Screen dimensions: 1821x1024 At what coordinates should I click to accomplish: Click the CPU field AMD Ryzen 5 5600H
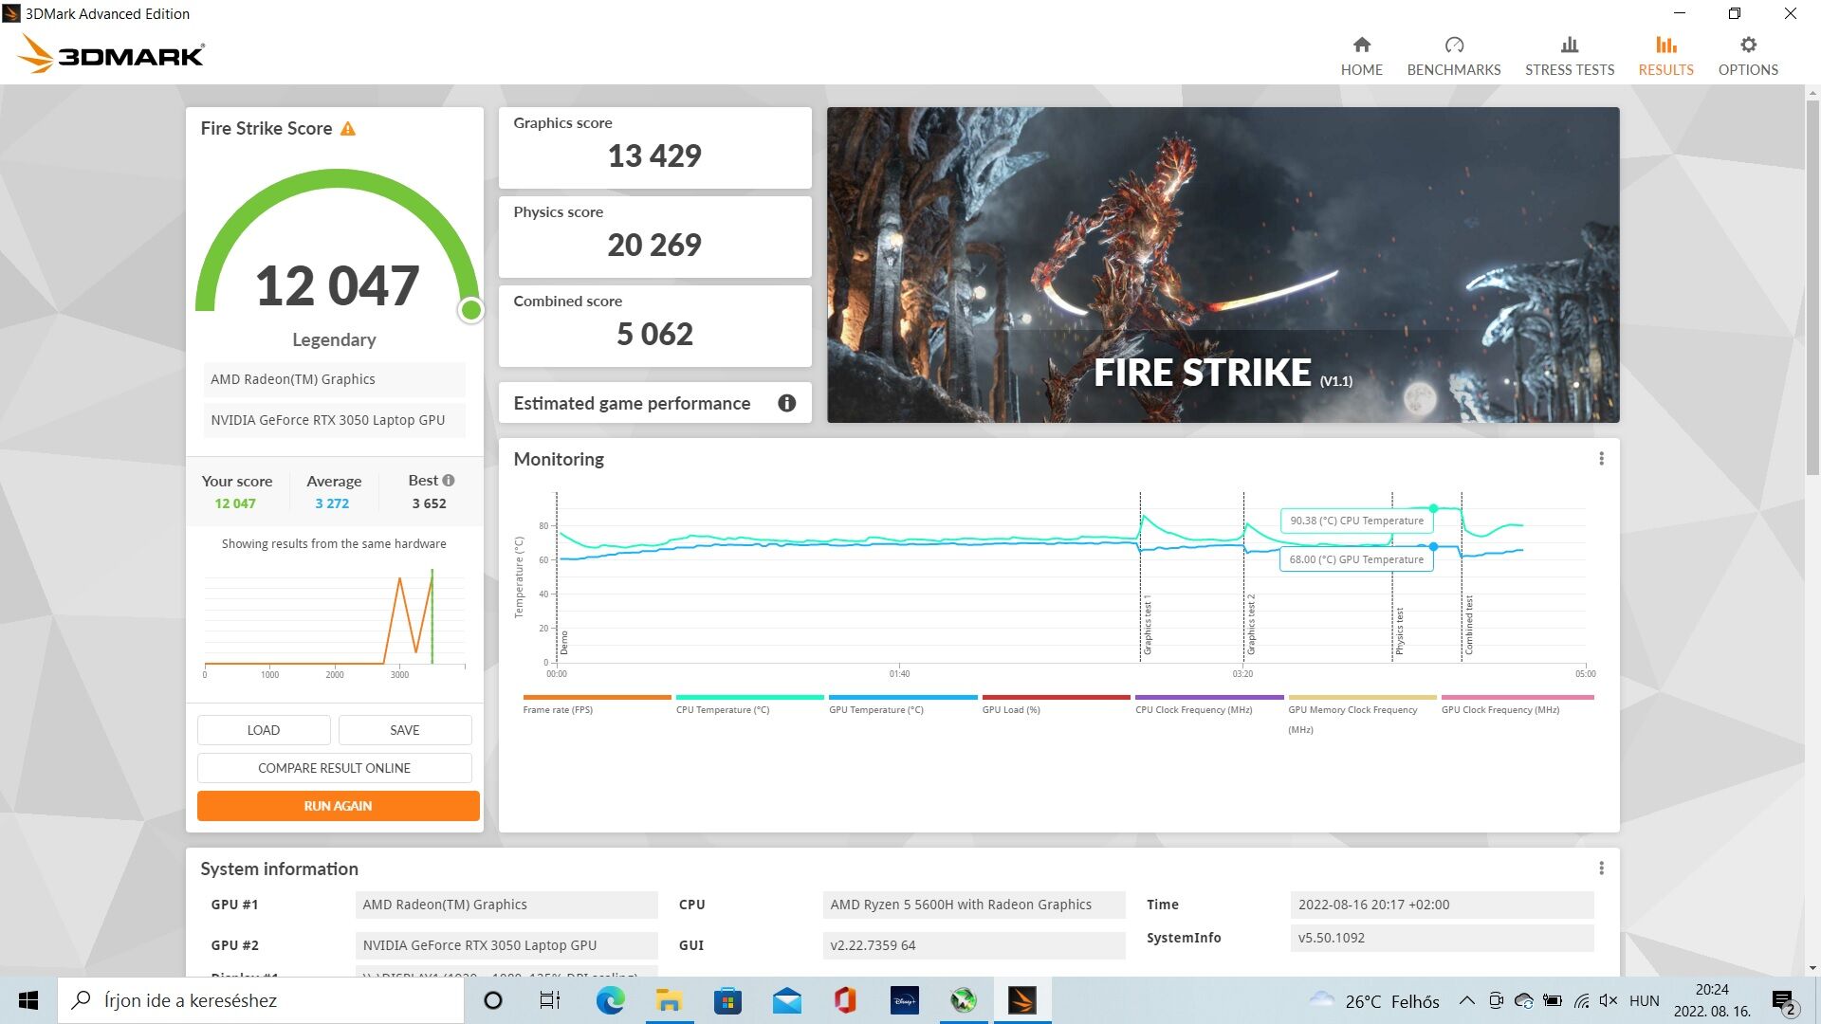point(973,905)
